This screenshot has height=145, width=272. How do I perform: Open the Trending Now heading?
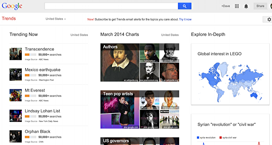[x=23, y=34]
